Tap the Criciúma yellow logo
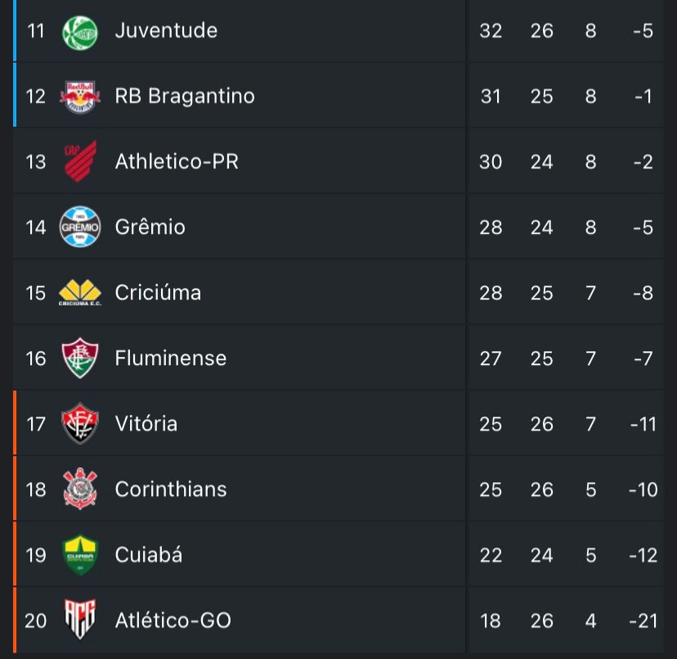 (x=80, y=293)
